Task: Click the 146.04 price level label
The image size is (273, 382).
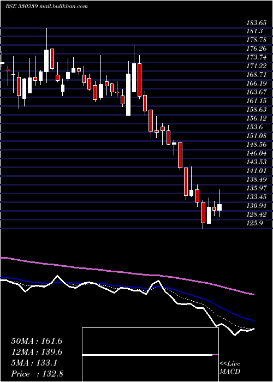Action: pos(257,153)
